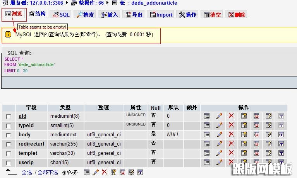Open table dede_addonarticle breadcrumb link
The height and width of the screenshot is (178, 297).
point(148,3)
